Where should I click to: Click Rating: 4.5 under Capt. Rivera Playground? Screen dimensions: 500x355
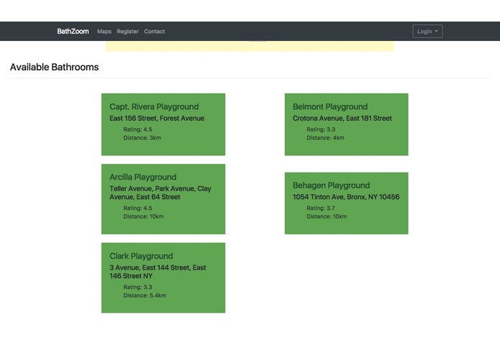tap(137, 129)
